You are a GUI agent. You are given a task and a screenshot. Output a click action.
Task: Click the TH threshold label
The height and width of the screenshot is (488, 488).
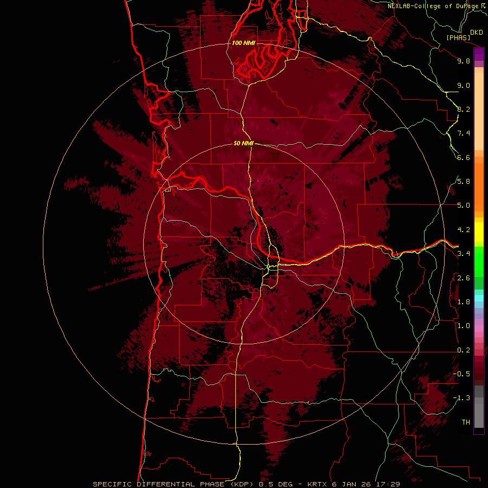[466, 422]
